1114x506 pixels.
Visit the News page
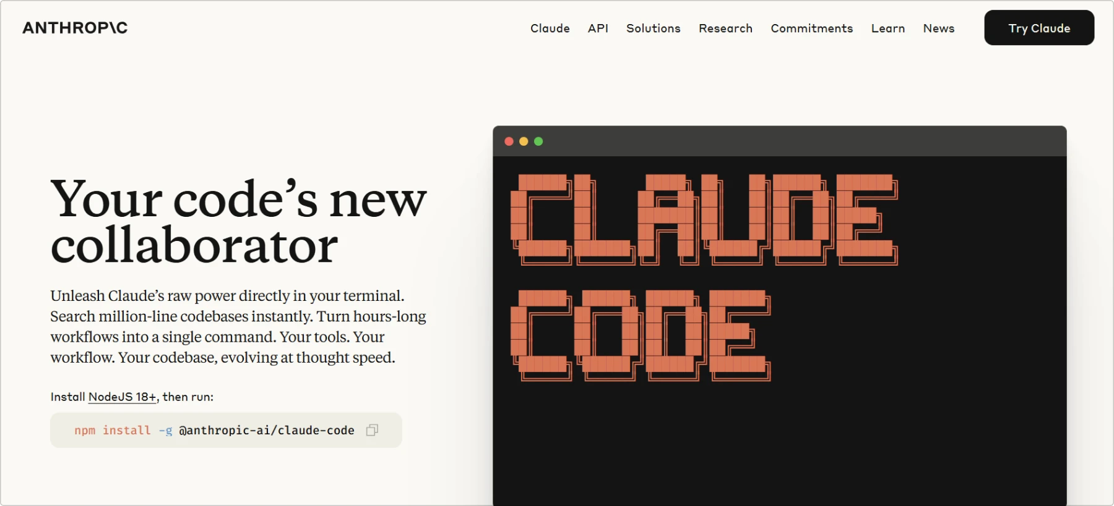(x=938, y=28)
